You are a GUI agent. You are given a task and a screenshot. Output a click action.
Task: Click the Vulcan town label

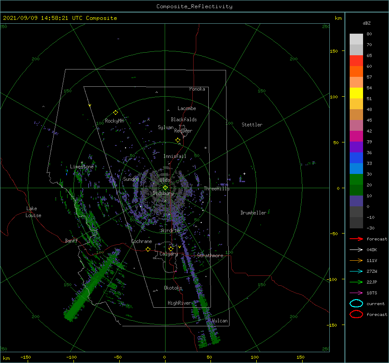220,321
